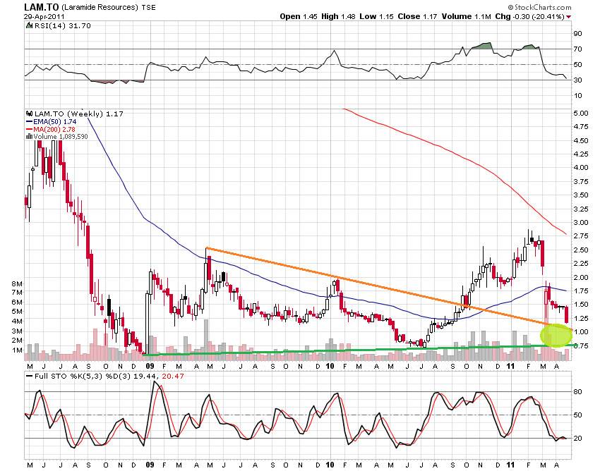Click the 80 label on the stochastic axis
The height and width of the screenshot is (471, 600).
click(577, 392)
